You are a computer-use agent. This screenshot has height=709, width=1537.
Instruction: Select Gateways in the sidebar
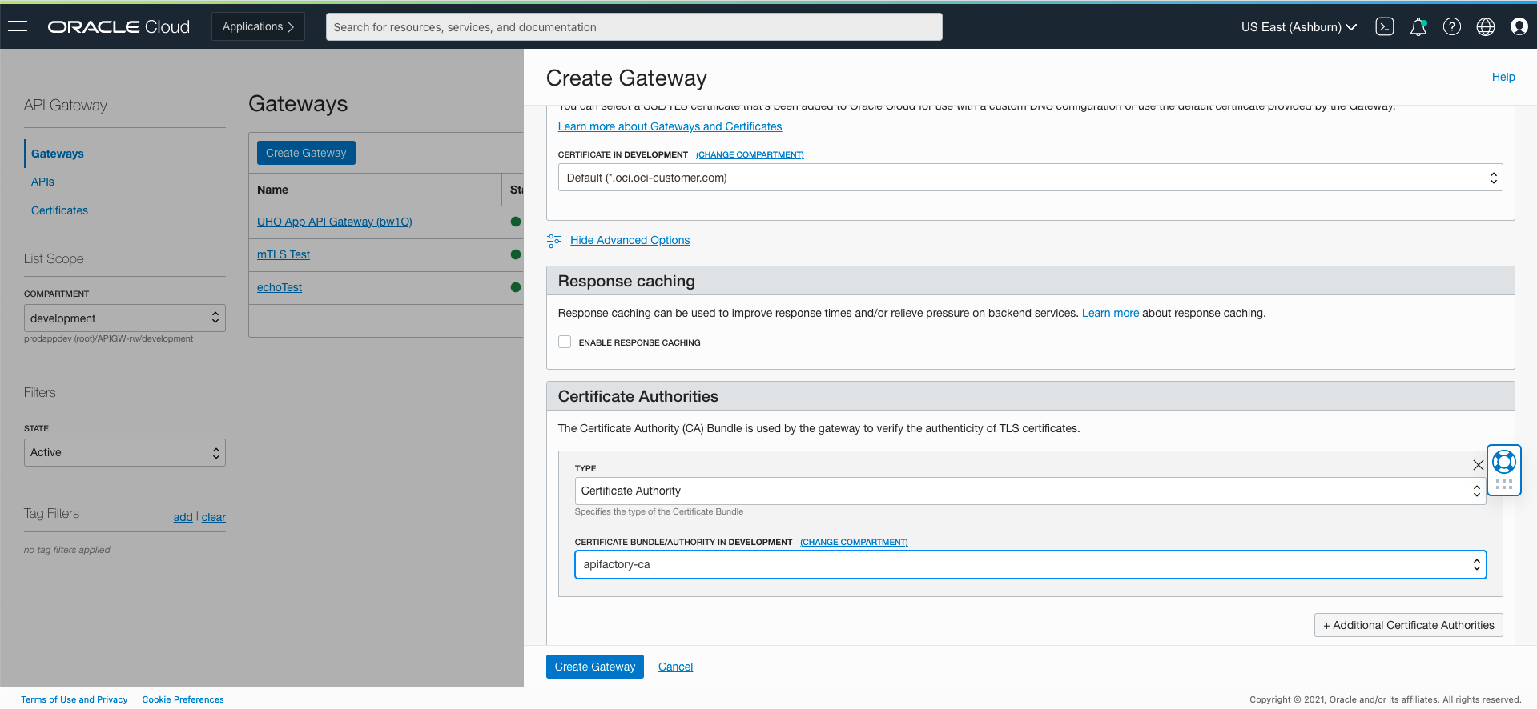pos(58,154)
